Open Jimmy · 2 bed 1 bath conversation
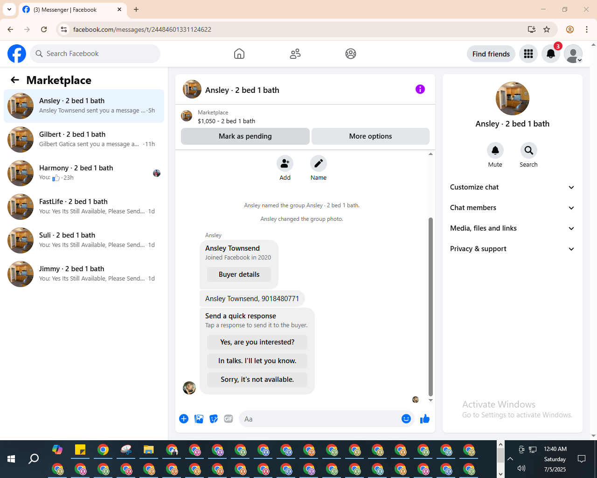This screenshot has height=478, width=597. point(84,274)
